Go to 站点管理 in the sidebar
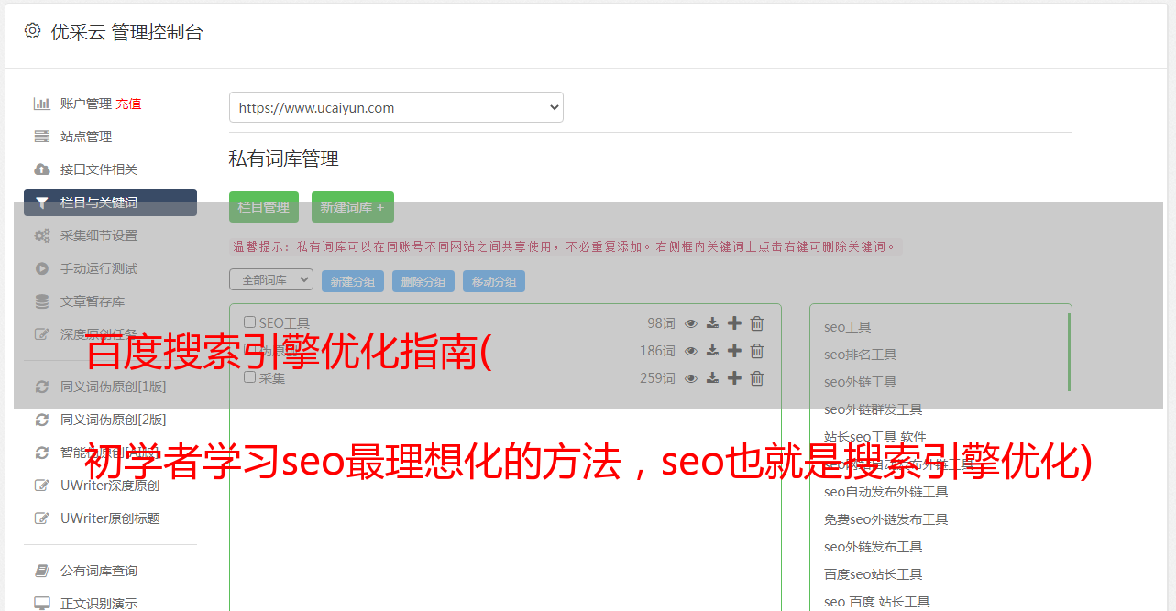1176x611 pixels. point(86,136)
